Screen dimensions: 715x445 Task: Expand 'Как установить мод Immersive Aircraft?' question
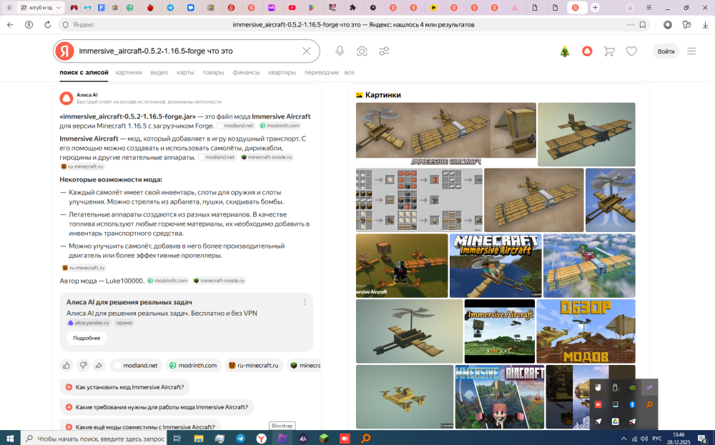[x=124, y=387]
